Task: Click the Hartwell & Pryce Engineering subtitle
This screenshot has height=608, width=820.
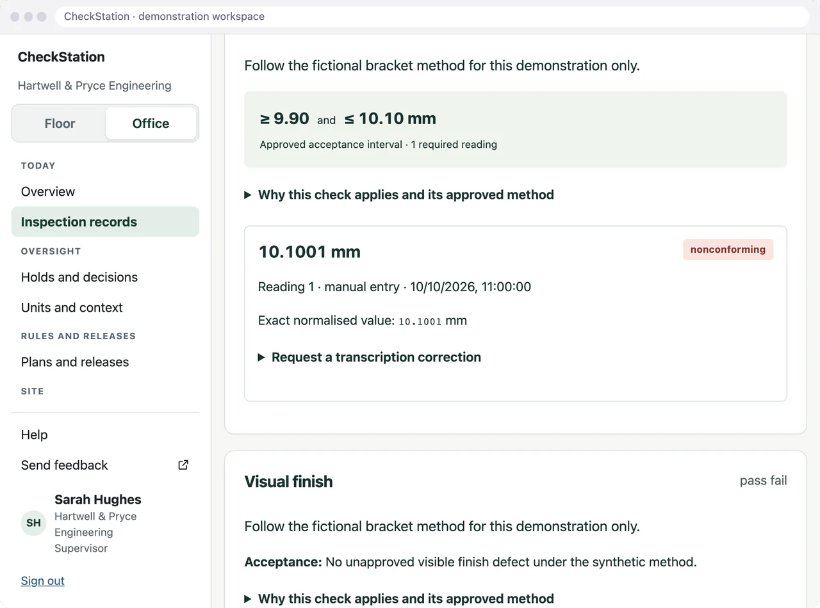Action: [94, 86]
